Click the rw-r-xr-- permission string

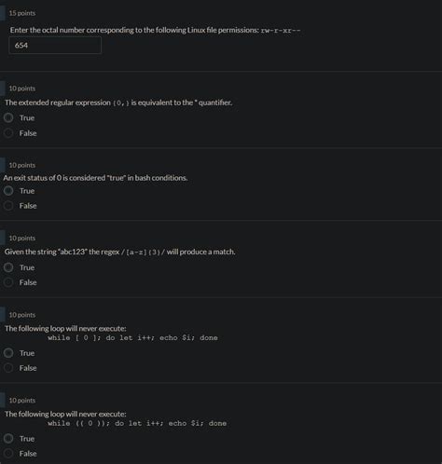(281, 31)
